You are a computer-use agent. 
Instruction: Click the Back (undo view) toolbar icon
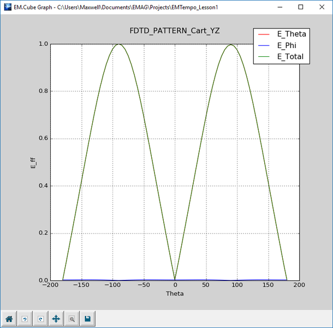(25, 318)
